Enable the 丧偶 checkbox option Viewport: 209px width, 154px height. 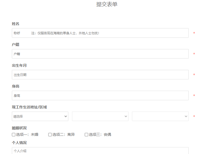point(86,135)
